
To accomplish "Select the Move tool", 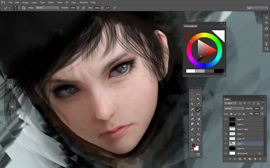I will (x=198, y=94).
